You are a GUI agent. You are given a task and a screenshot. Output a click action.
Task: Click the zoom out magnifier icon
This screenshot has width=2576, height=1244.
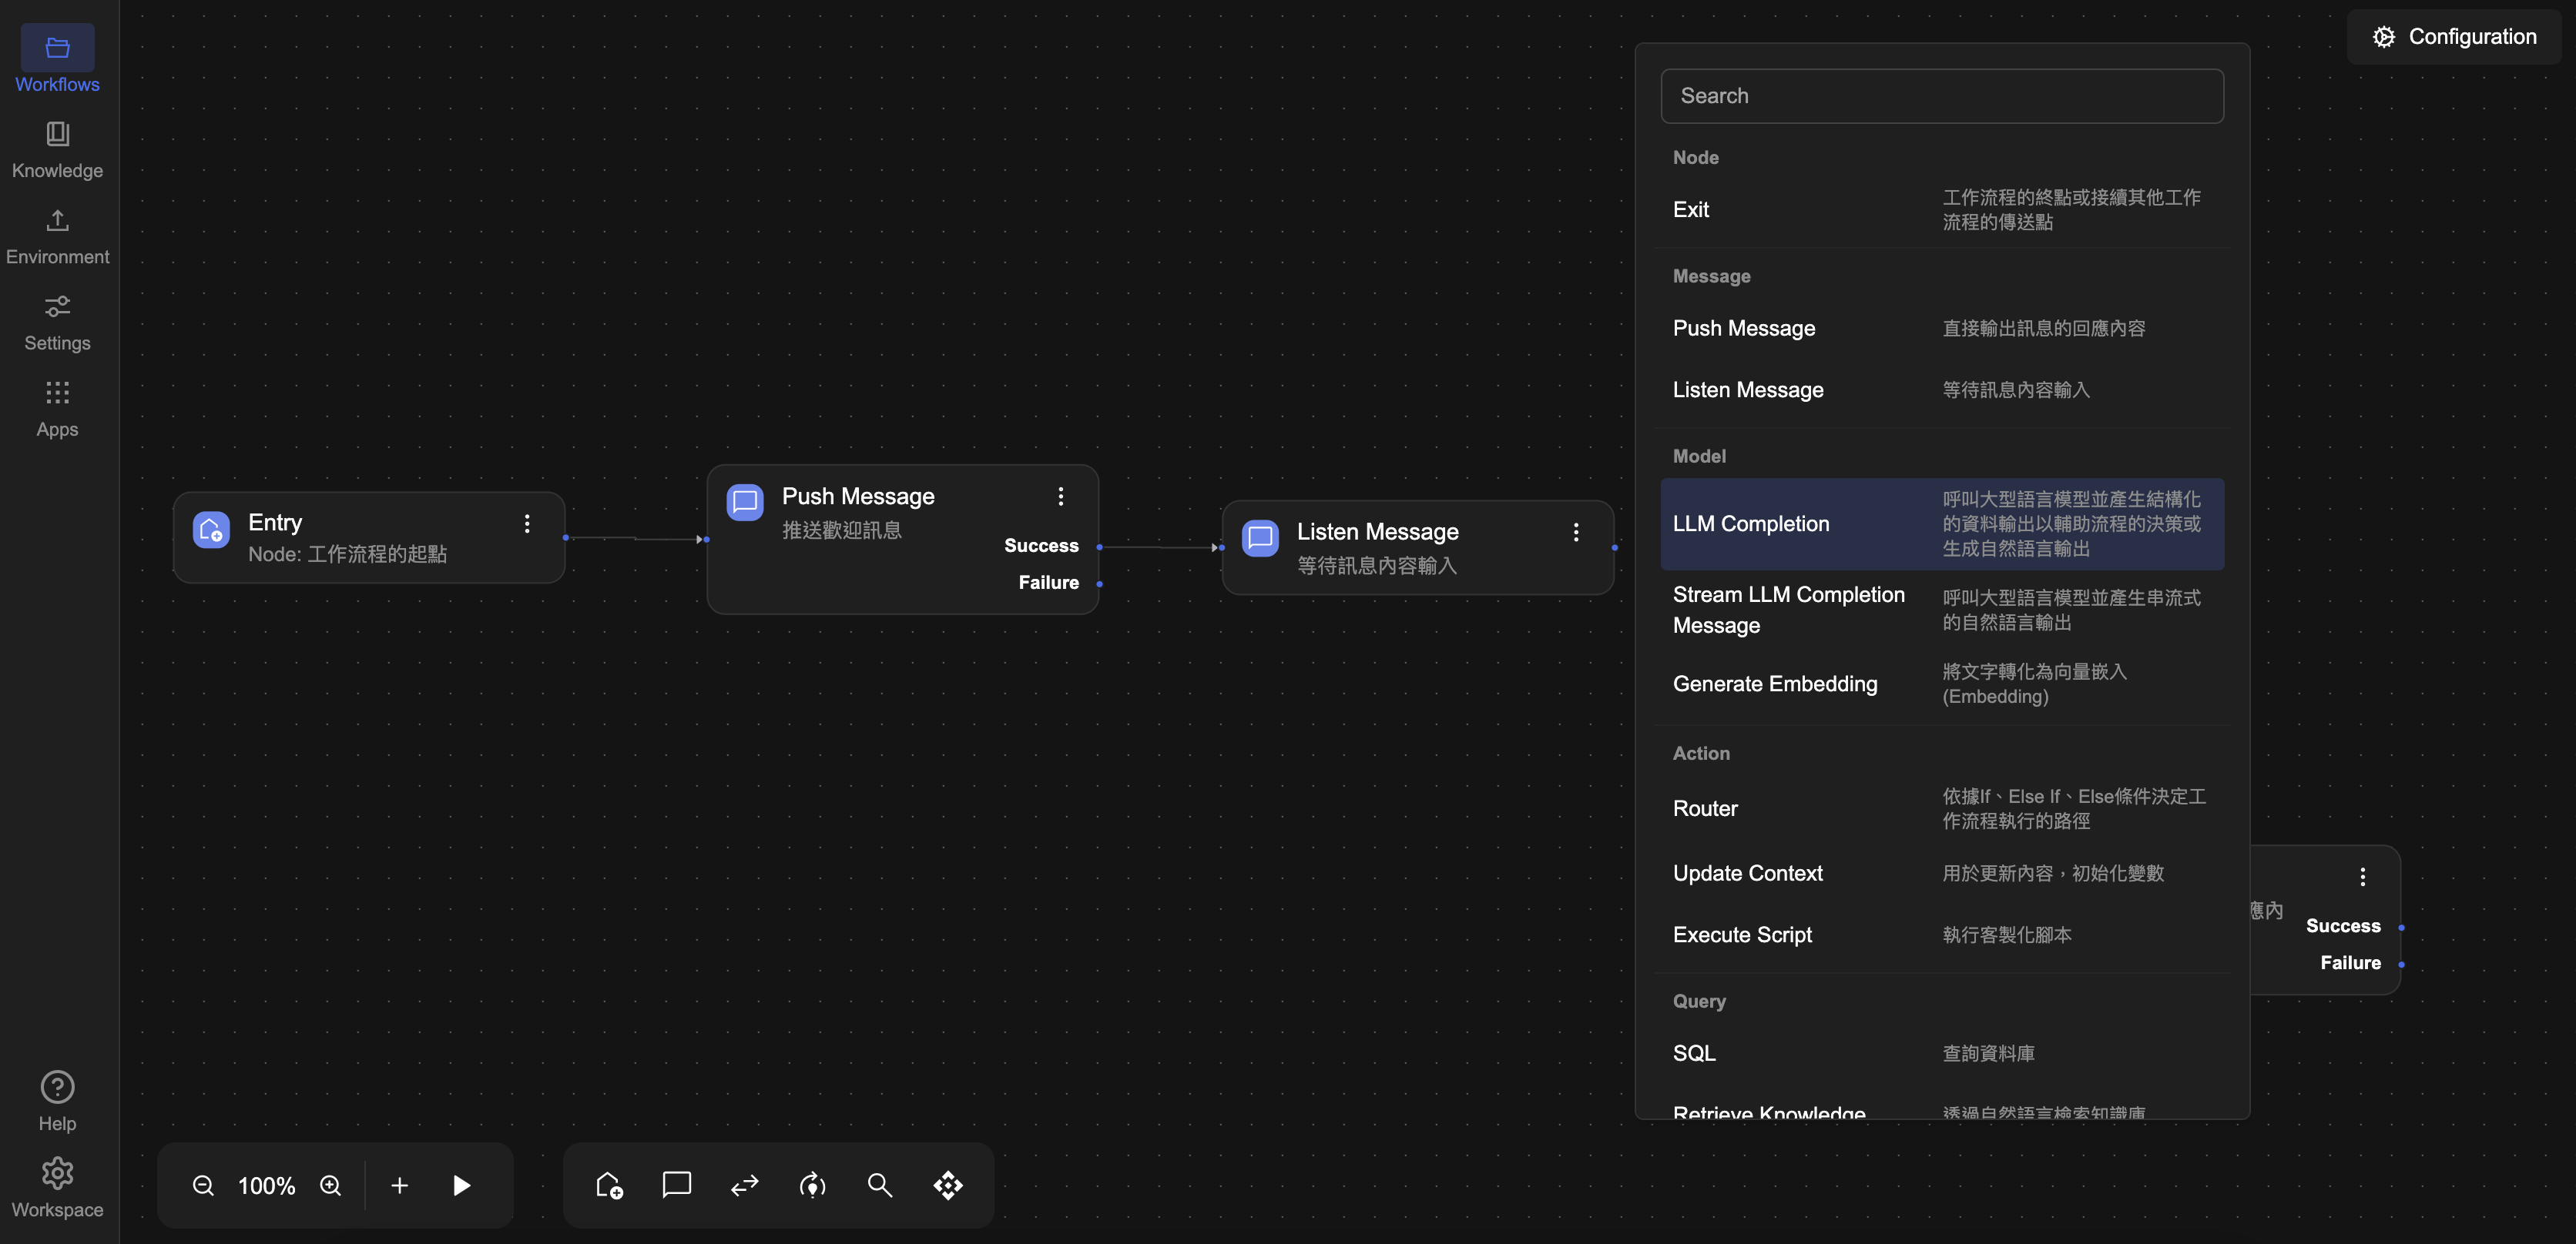tap(203, 1185)
